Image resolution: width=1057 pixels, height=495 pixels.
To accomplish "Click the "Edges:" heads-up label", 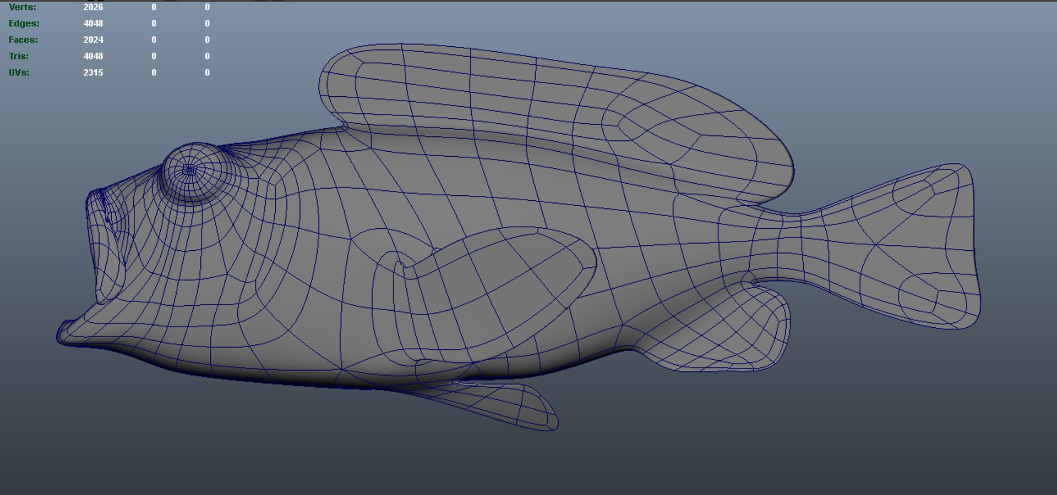I will click(24, 24).
